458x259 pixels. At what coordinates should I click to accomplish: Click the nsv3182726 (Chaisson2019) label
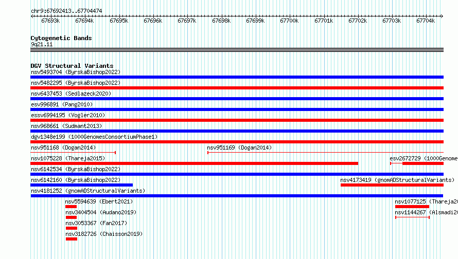(x=104, y=234)
